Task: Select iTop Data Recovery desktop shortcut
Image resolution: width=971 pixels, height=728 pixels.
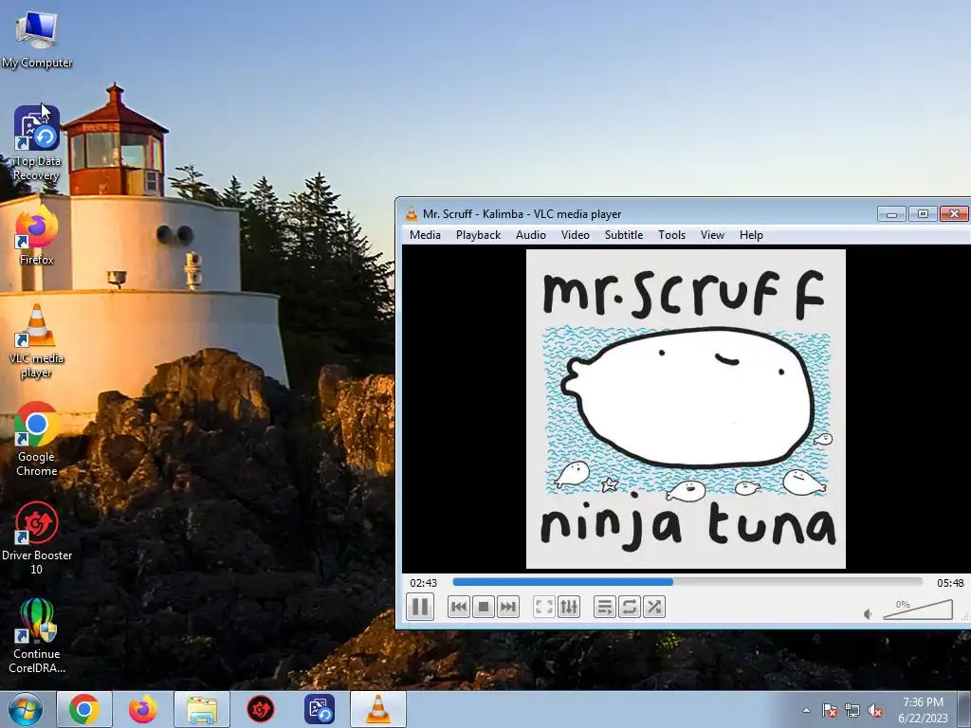Action: (x=37, y=144)
